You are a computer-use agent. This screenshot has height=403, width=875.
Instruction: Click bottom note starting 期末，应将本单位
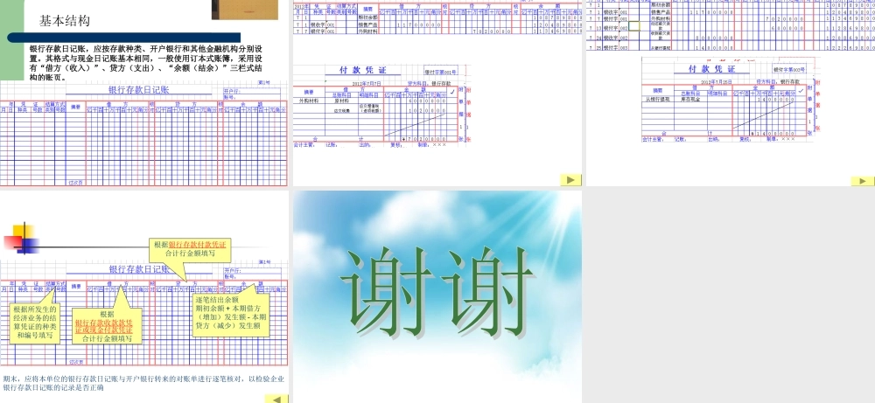(144, 383)
